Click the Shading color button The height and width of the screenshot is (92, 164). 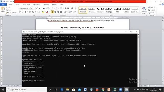pyautogui.click(x=70, y=12)
